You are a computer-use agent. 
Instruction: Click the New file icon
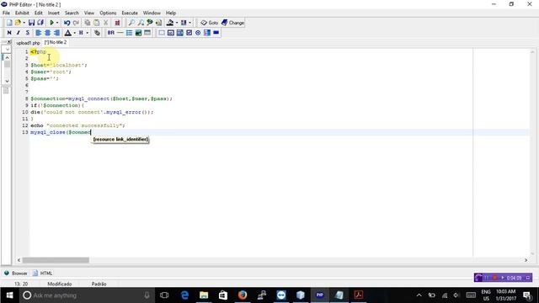click(x=9, y=23)
